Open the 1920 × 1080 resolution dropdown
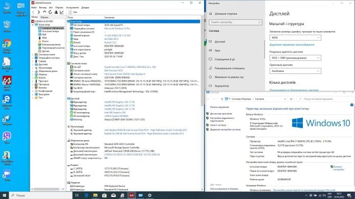 coord(295,58)
